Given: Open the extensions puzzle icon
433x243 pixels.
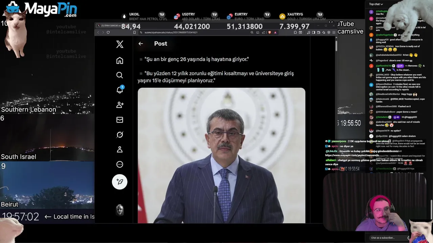Looking at the screenshot, I should [295, 32].
